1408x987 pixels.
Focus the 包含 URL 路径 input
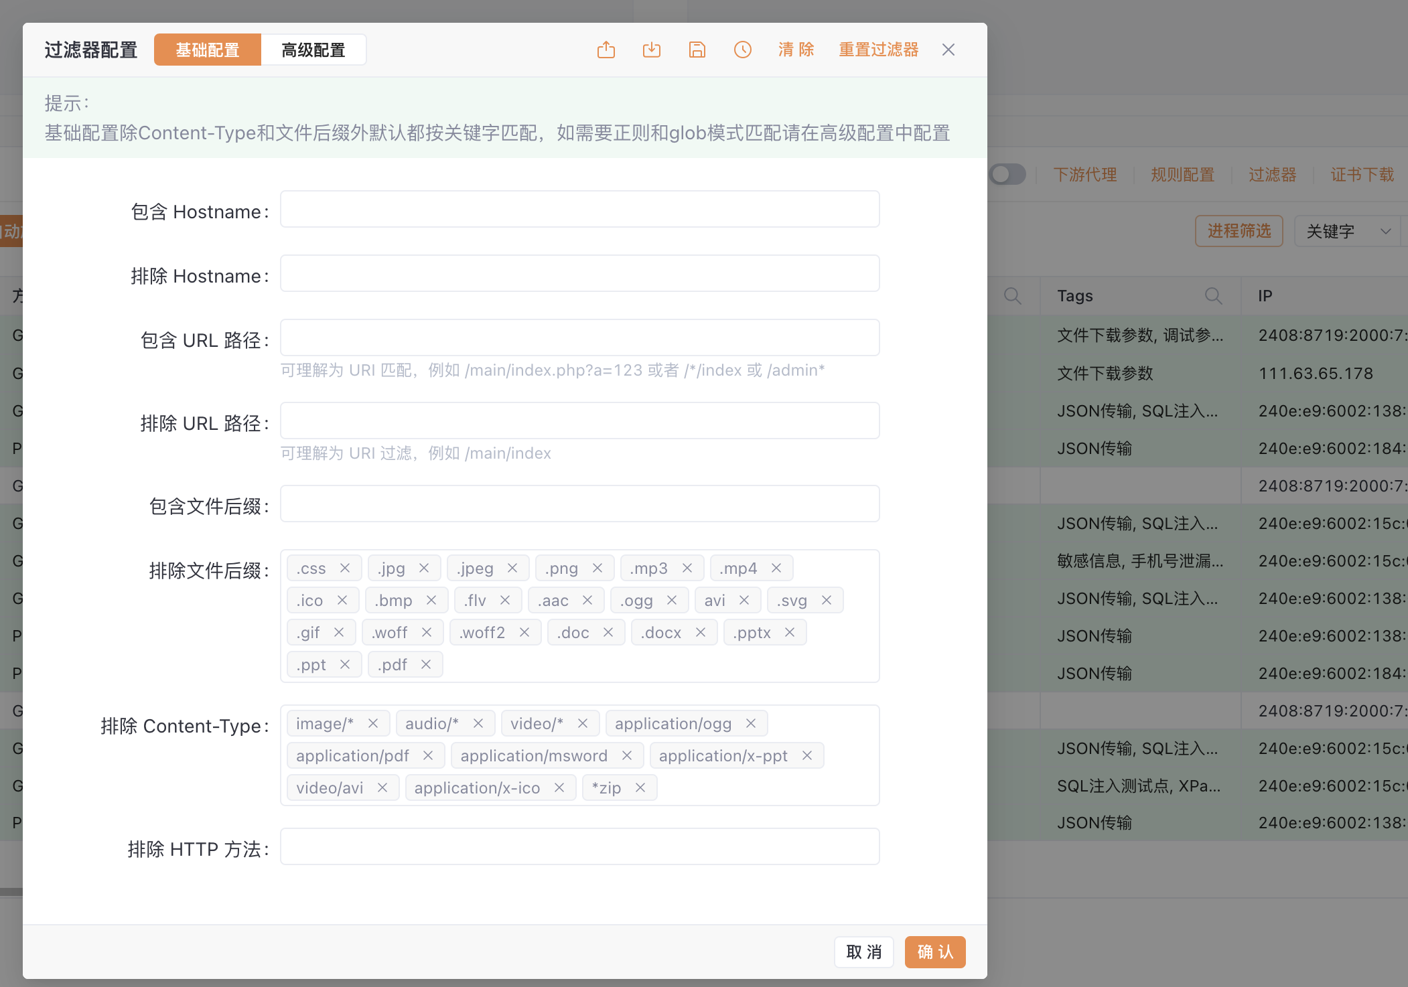(x=579, y=337)
